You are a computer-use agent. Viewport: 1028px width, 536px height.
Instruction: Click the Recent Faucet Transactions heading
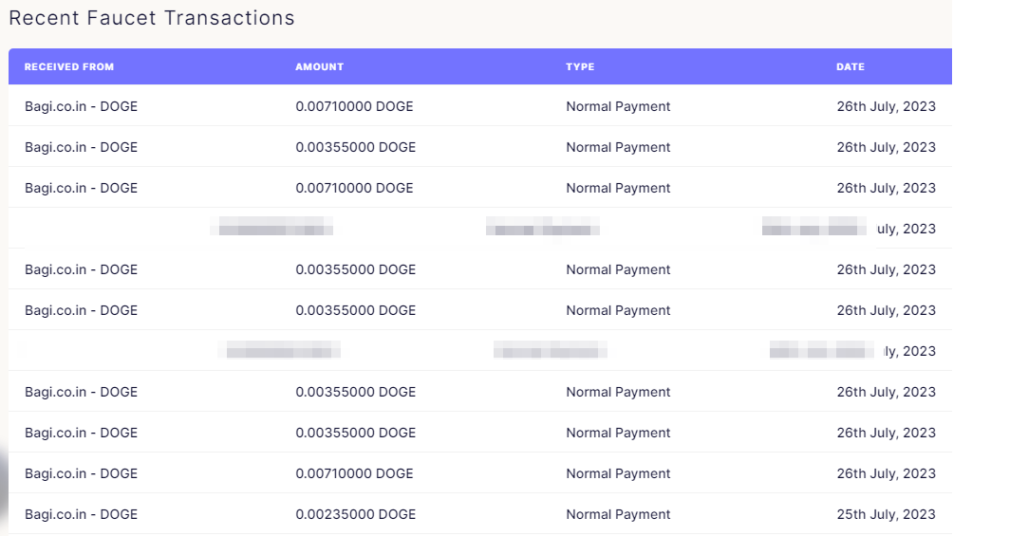pos(152,18)
